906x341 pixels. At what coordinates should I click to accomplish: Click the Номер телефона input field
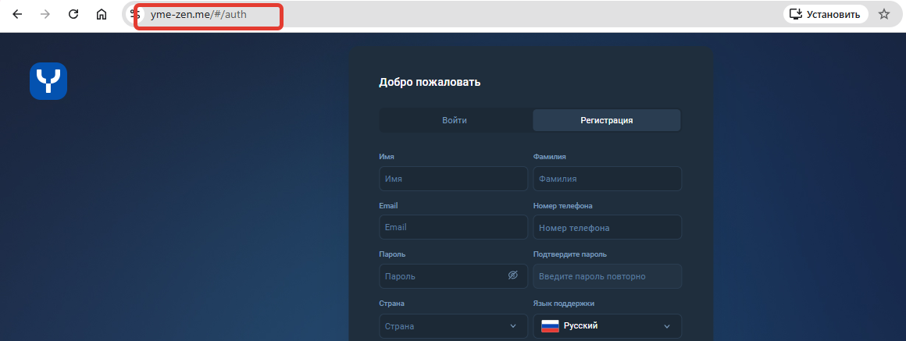[x=608, y=227]
